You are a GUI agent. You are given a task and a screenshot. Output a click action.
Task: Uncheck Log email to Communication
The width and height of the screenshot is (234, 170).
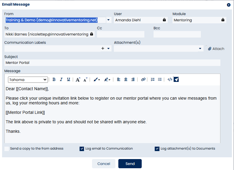(x=82, y=149)
